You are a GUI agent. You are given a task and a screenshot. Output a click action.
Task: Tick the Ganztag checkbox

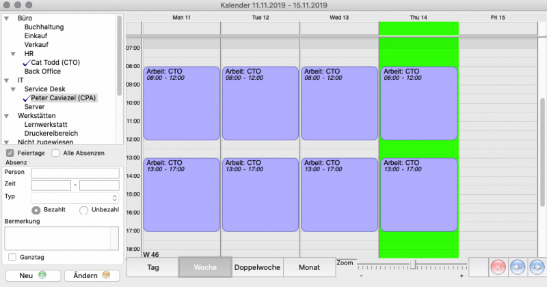click(x=11, y=256)
